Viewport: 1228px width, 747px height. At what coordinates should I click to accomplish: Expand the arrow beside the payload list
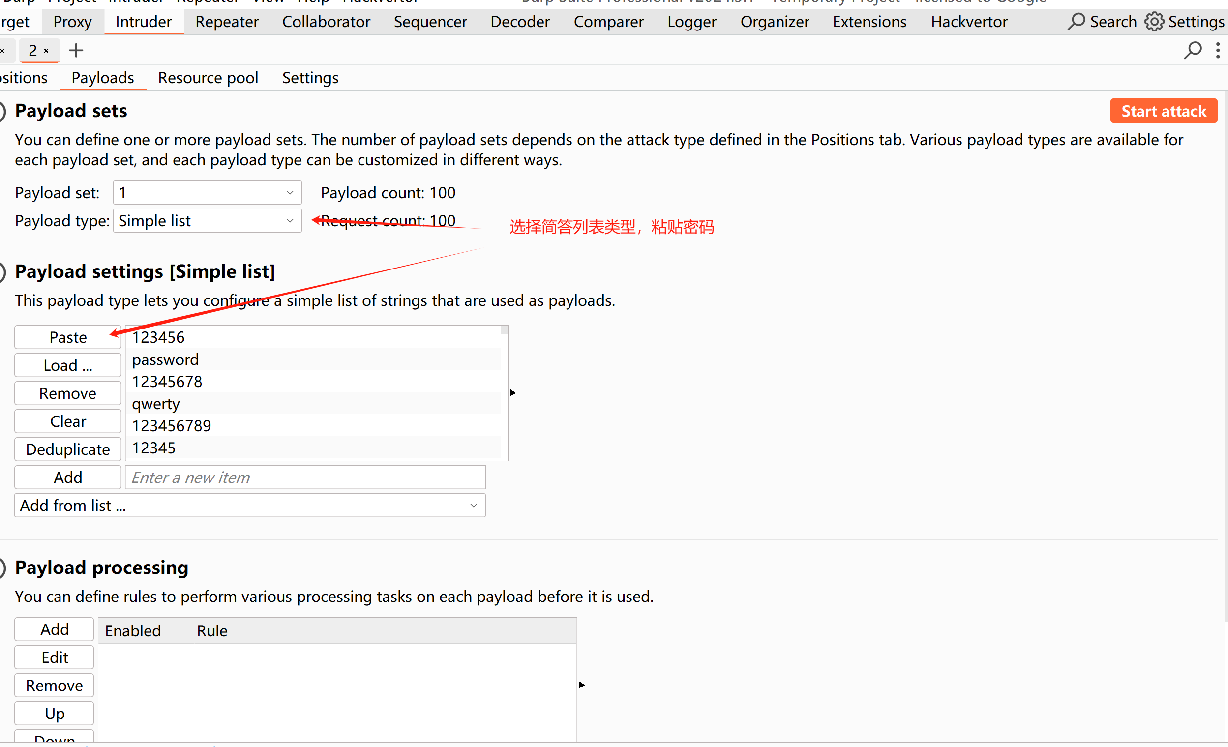[x=512, y=393]
